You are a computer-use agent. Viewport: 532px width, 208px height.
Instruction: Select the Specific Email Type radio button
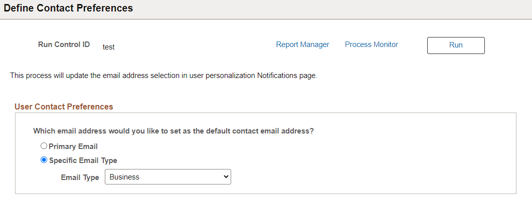(44, 160)
